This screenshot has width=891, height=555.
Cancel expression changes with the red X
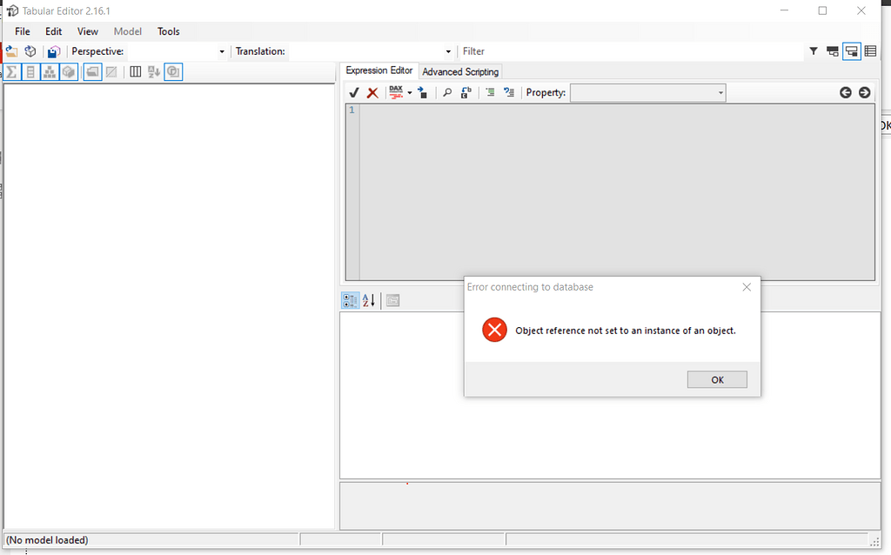pos(372,92)
